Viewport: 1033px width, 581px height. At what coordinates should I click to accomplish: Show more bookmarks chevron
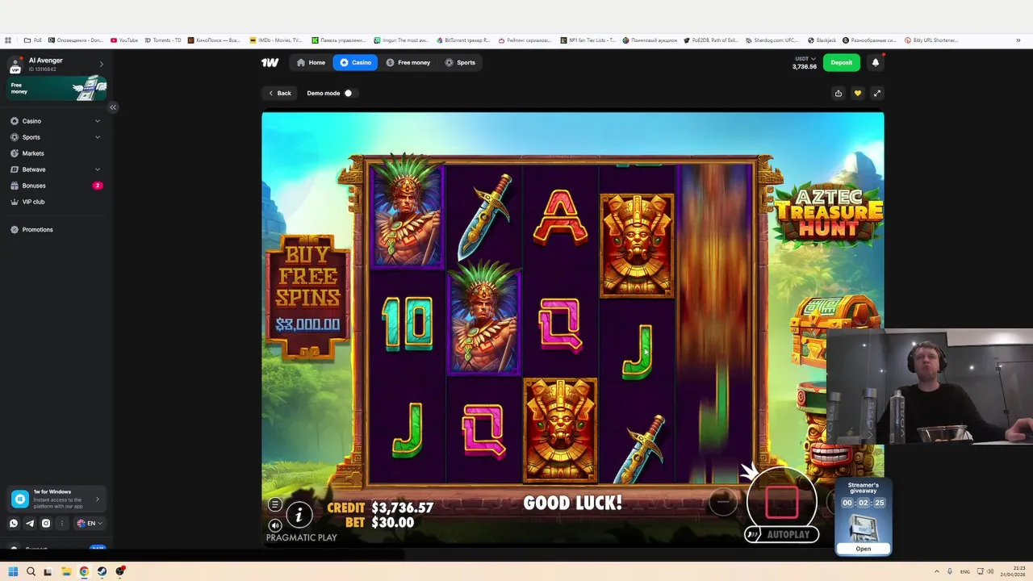pos(1018,40)
